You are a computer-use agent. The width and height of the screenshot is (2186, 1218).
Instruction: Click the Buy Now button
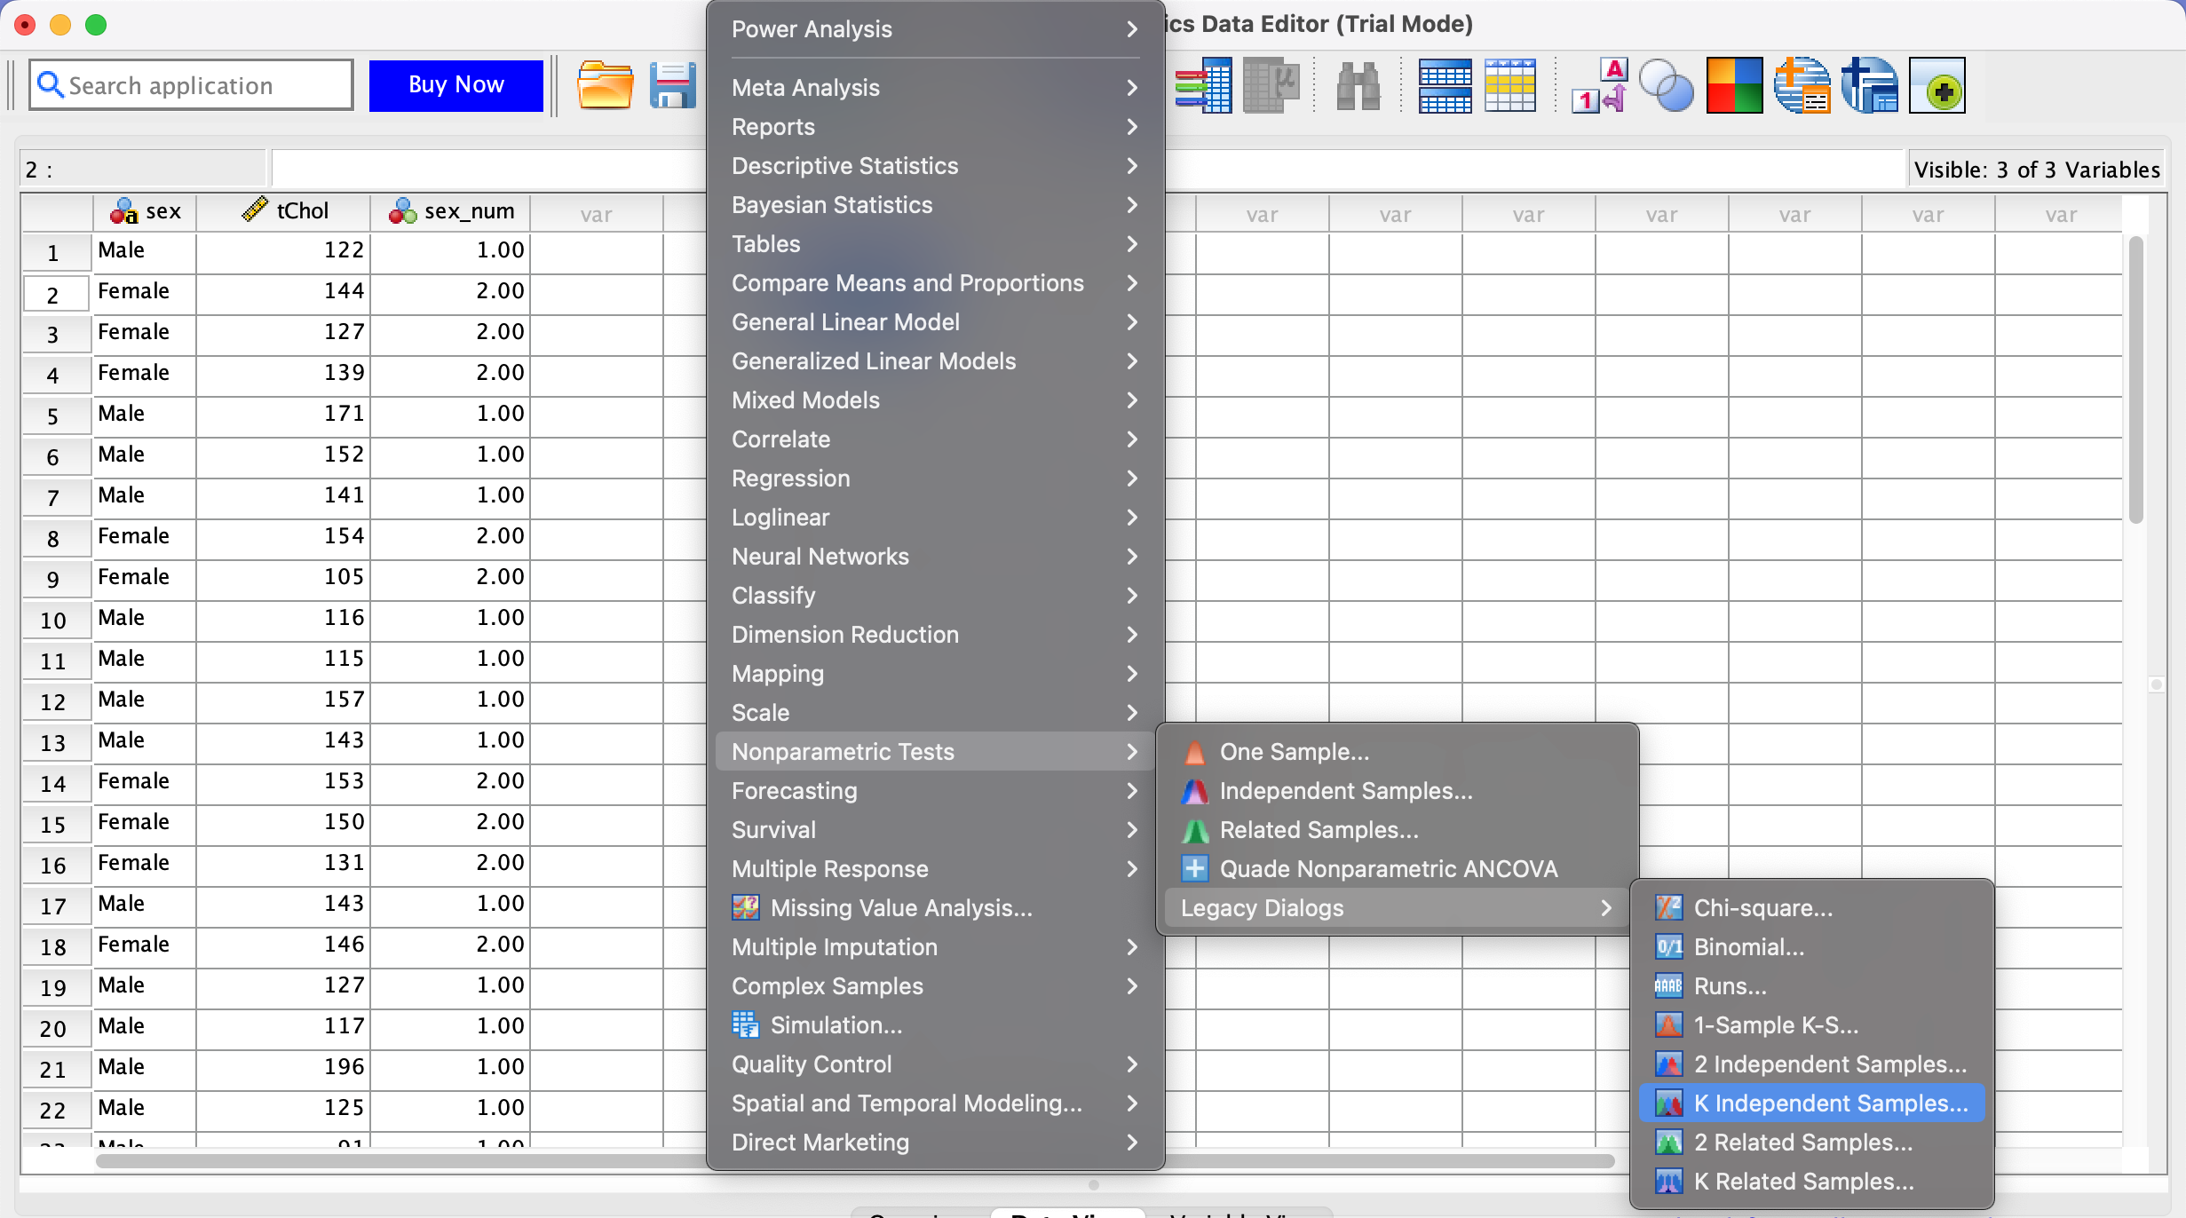tap(455, 85)
